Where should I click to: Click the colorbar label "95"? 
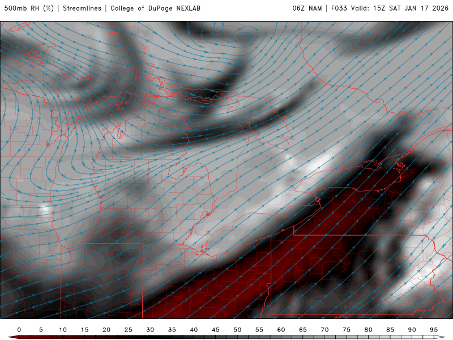[x=434, y=330]
